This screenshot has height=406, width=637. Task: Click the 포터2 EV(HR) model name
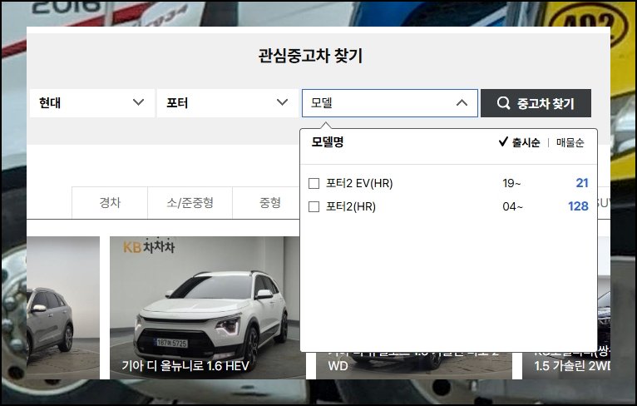[359, 183]
